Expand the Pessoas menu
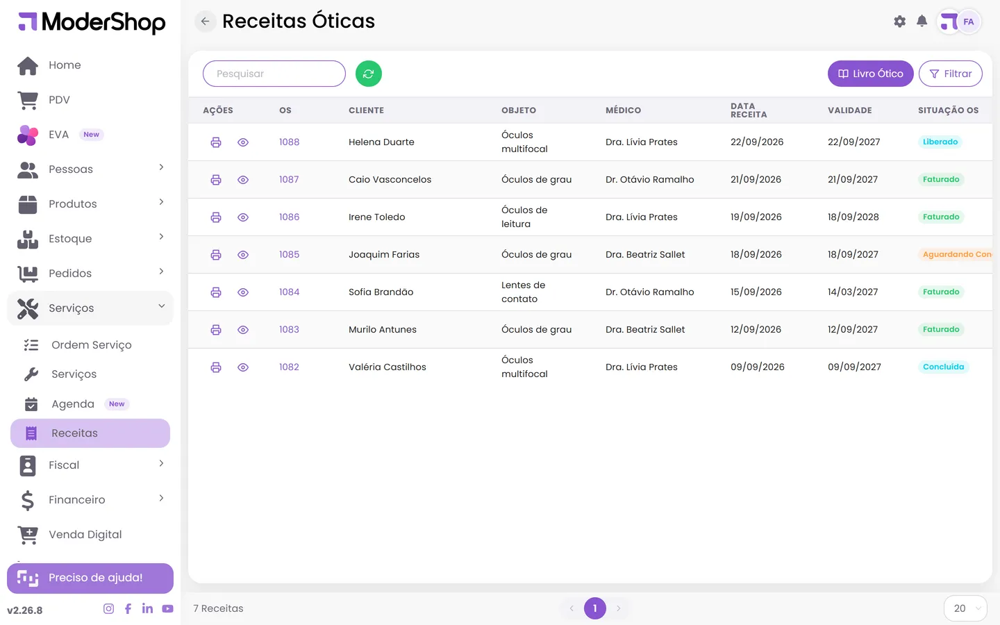 click(90, 169)
